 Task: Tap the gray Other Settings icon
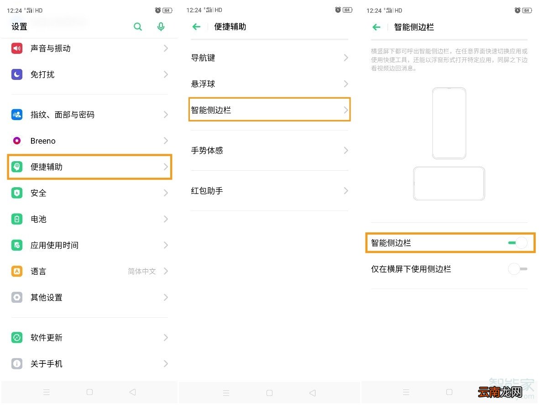(17, 297)
